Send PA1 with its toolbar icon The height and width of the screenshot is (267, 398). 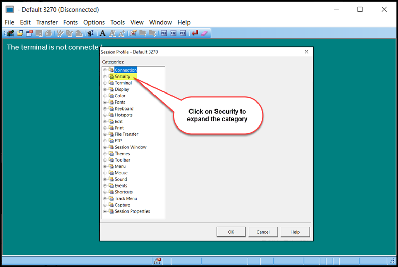[x=163, y=33]
